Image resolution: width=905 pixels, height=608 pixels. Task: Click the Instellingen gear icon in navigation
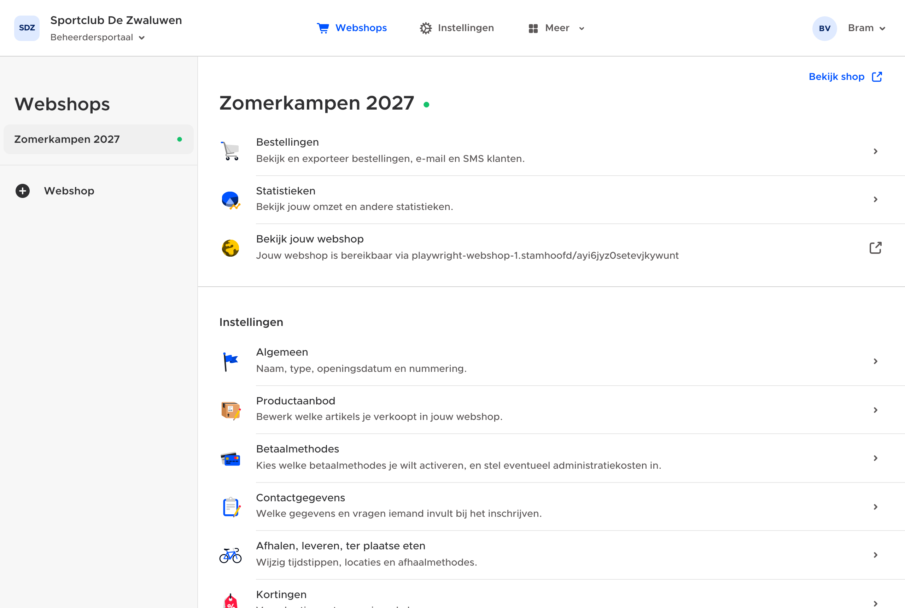[426, 28]
